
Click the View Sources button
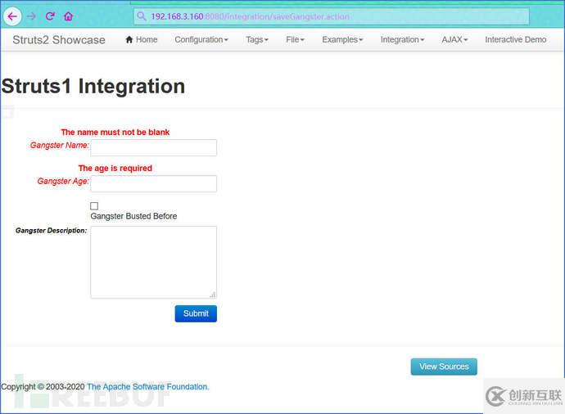[444, 367]
